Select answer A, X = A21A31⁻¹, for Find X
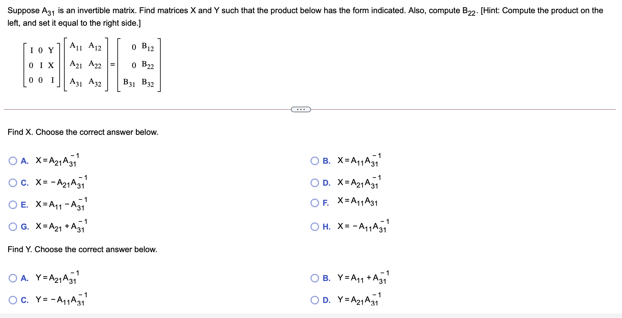The width and height of the screenshot is (622, 318). click(13, 161)
